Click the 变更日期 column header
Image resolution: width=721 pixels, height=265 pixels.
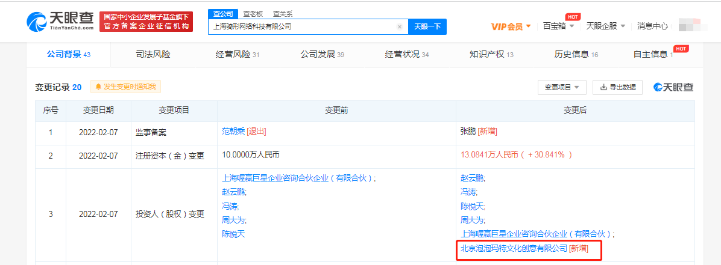pyautogui.click(x=98, y=111)
